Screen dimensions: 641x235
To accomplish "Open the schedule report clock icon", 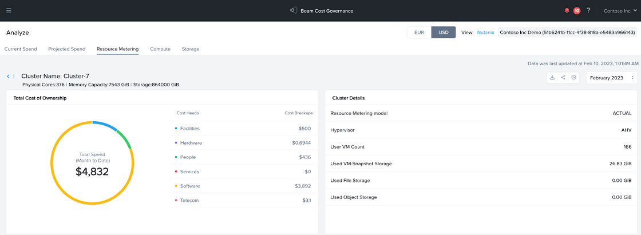I will coord(573,78).
